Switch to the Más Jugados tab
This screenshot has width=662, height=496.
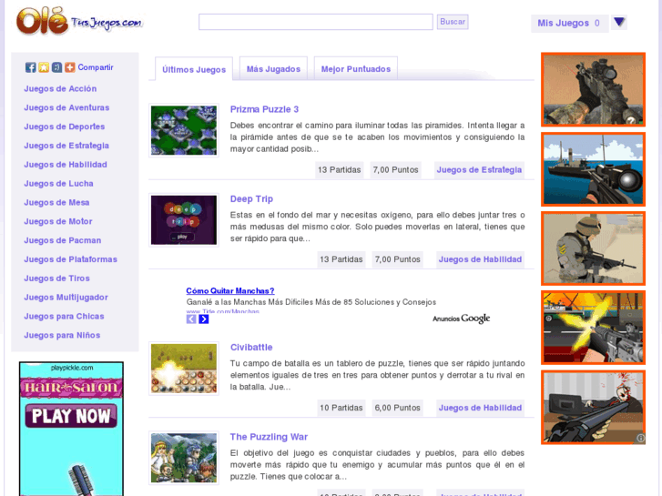click(x=273, y=69)
